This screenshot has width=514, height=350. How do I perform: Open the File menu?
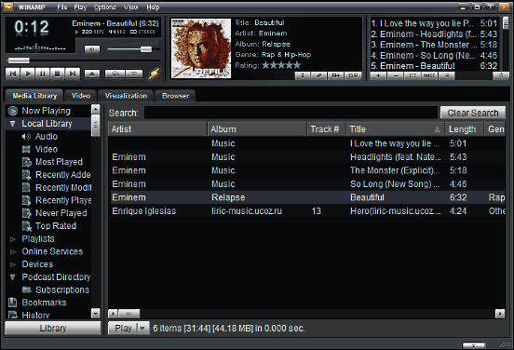pyautogui.click(x=62, y=7)
